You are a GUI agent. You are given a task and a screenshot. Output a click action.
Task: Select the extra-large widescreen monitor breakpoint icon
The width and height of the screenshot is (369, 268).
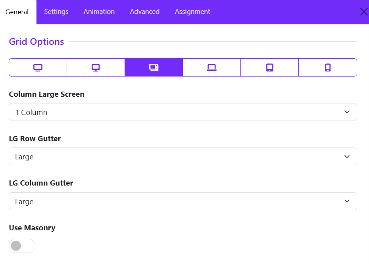pos(38,67)
